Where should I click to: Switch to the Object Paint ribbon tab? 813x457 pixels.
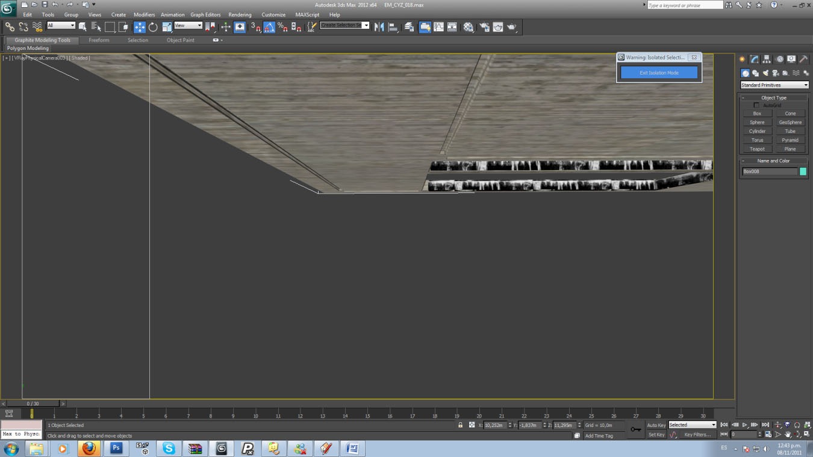point(181,40)
